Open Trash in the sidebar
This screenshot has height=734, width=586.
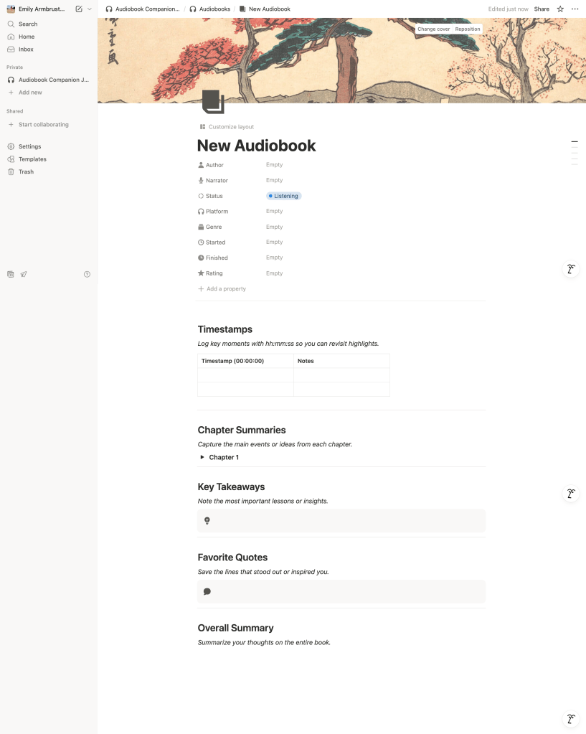click(26, 171)
